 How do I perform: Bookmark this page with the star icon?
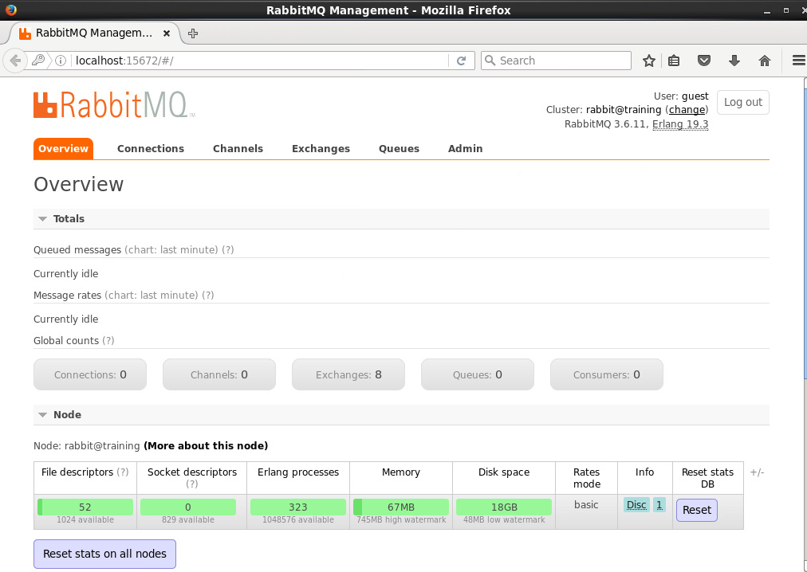point(649,61)
